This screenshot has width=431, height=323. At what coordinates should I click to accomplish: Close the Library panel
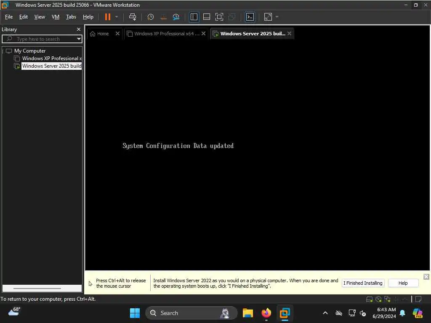[x=79, y=29]
